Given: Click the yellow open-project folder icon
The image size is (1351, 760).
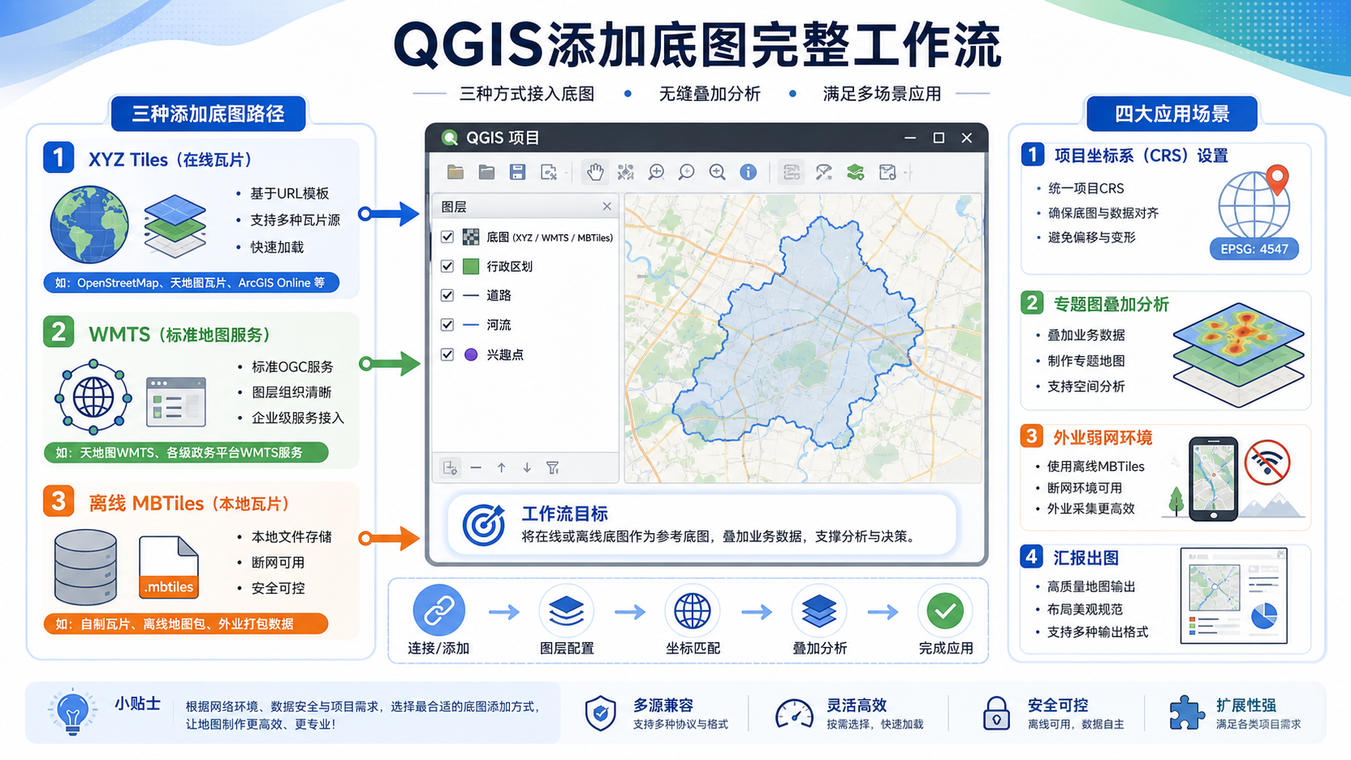Looking at the screenshot, I should pos(456,172).
